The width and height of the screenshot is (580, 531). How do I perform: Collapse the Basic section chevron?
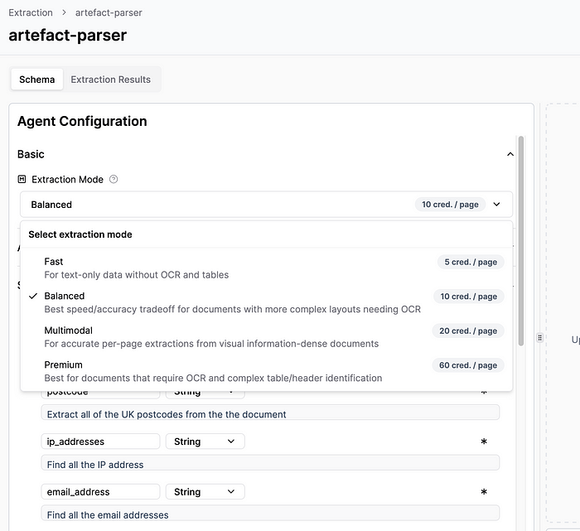coord(510,154)
